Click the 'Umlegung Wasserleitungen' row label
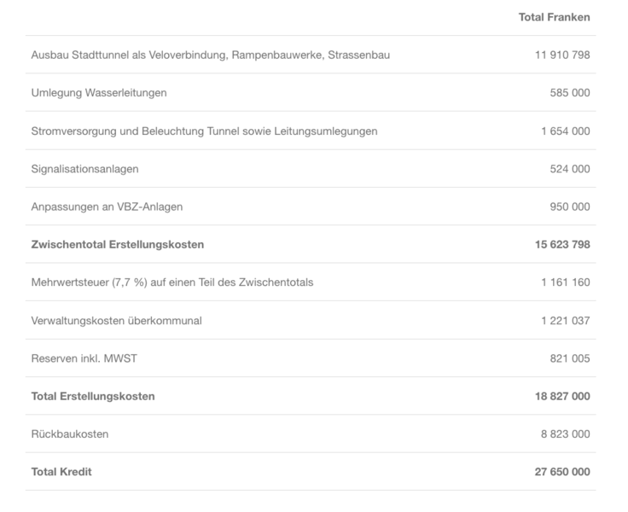Screen dimensions: 628x512 99,93
